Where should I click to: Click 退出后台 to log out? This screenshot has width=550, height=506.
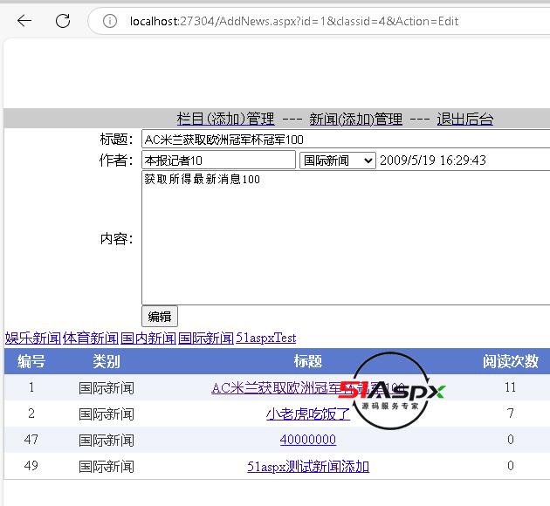pos(465,119)
